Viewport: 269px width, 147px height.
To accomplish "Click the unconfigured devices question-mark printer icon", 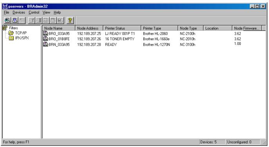I will [x=14, y=20].
